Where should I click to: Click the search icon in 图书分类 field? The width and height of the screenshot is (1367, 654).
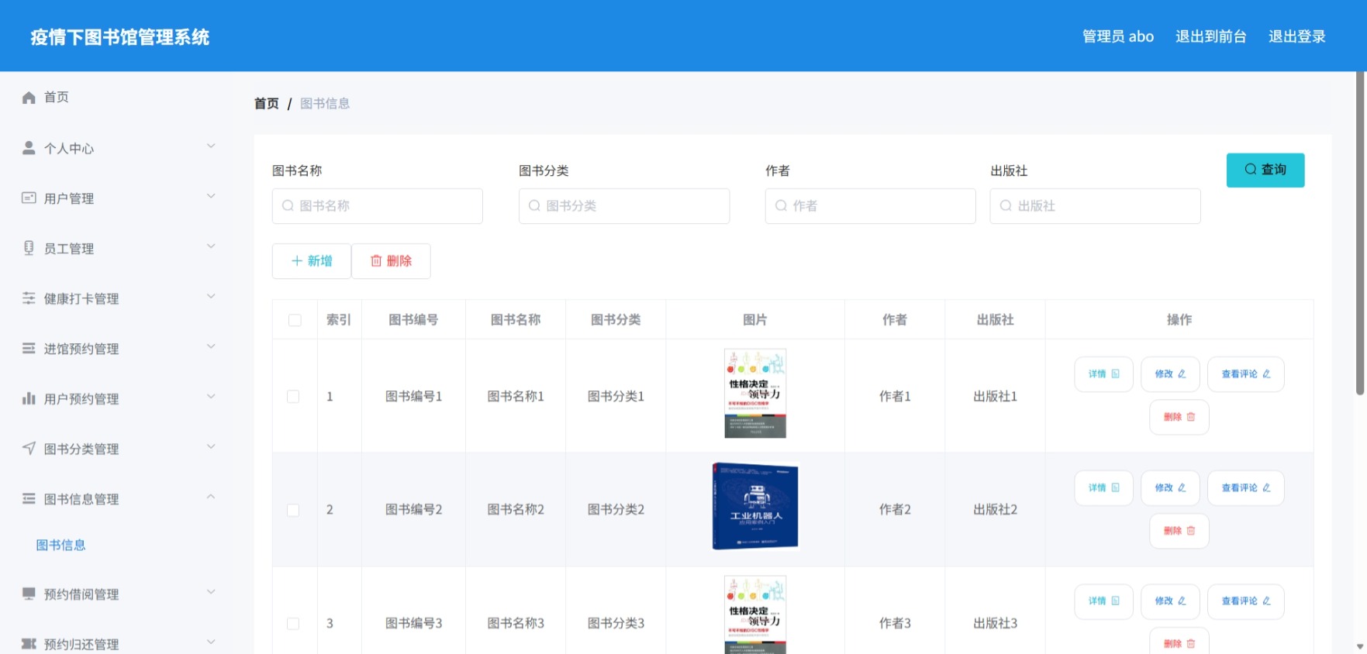coord(534,206)
